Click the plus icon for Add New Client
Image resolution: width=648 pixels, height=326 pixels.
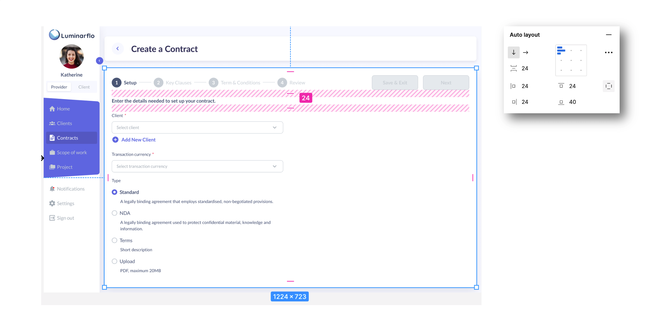115,140
